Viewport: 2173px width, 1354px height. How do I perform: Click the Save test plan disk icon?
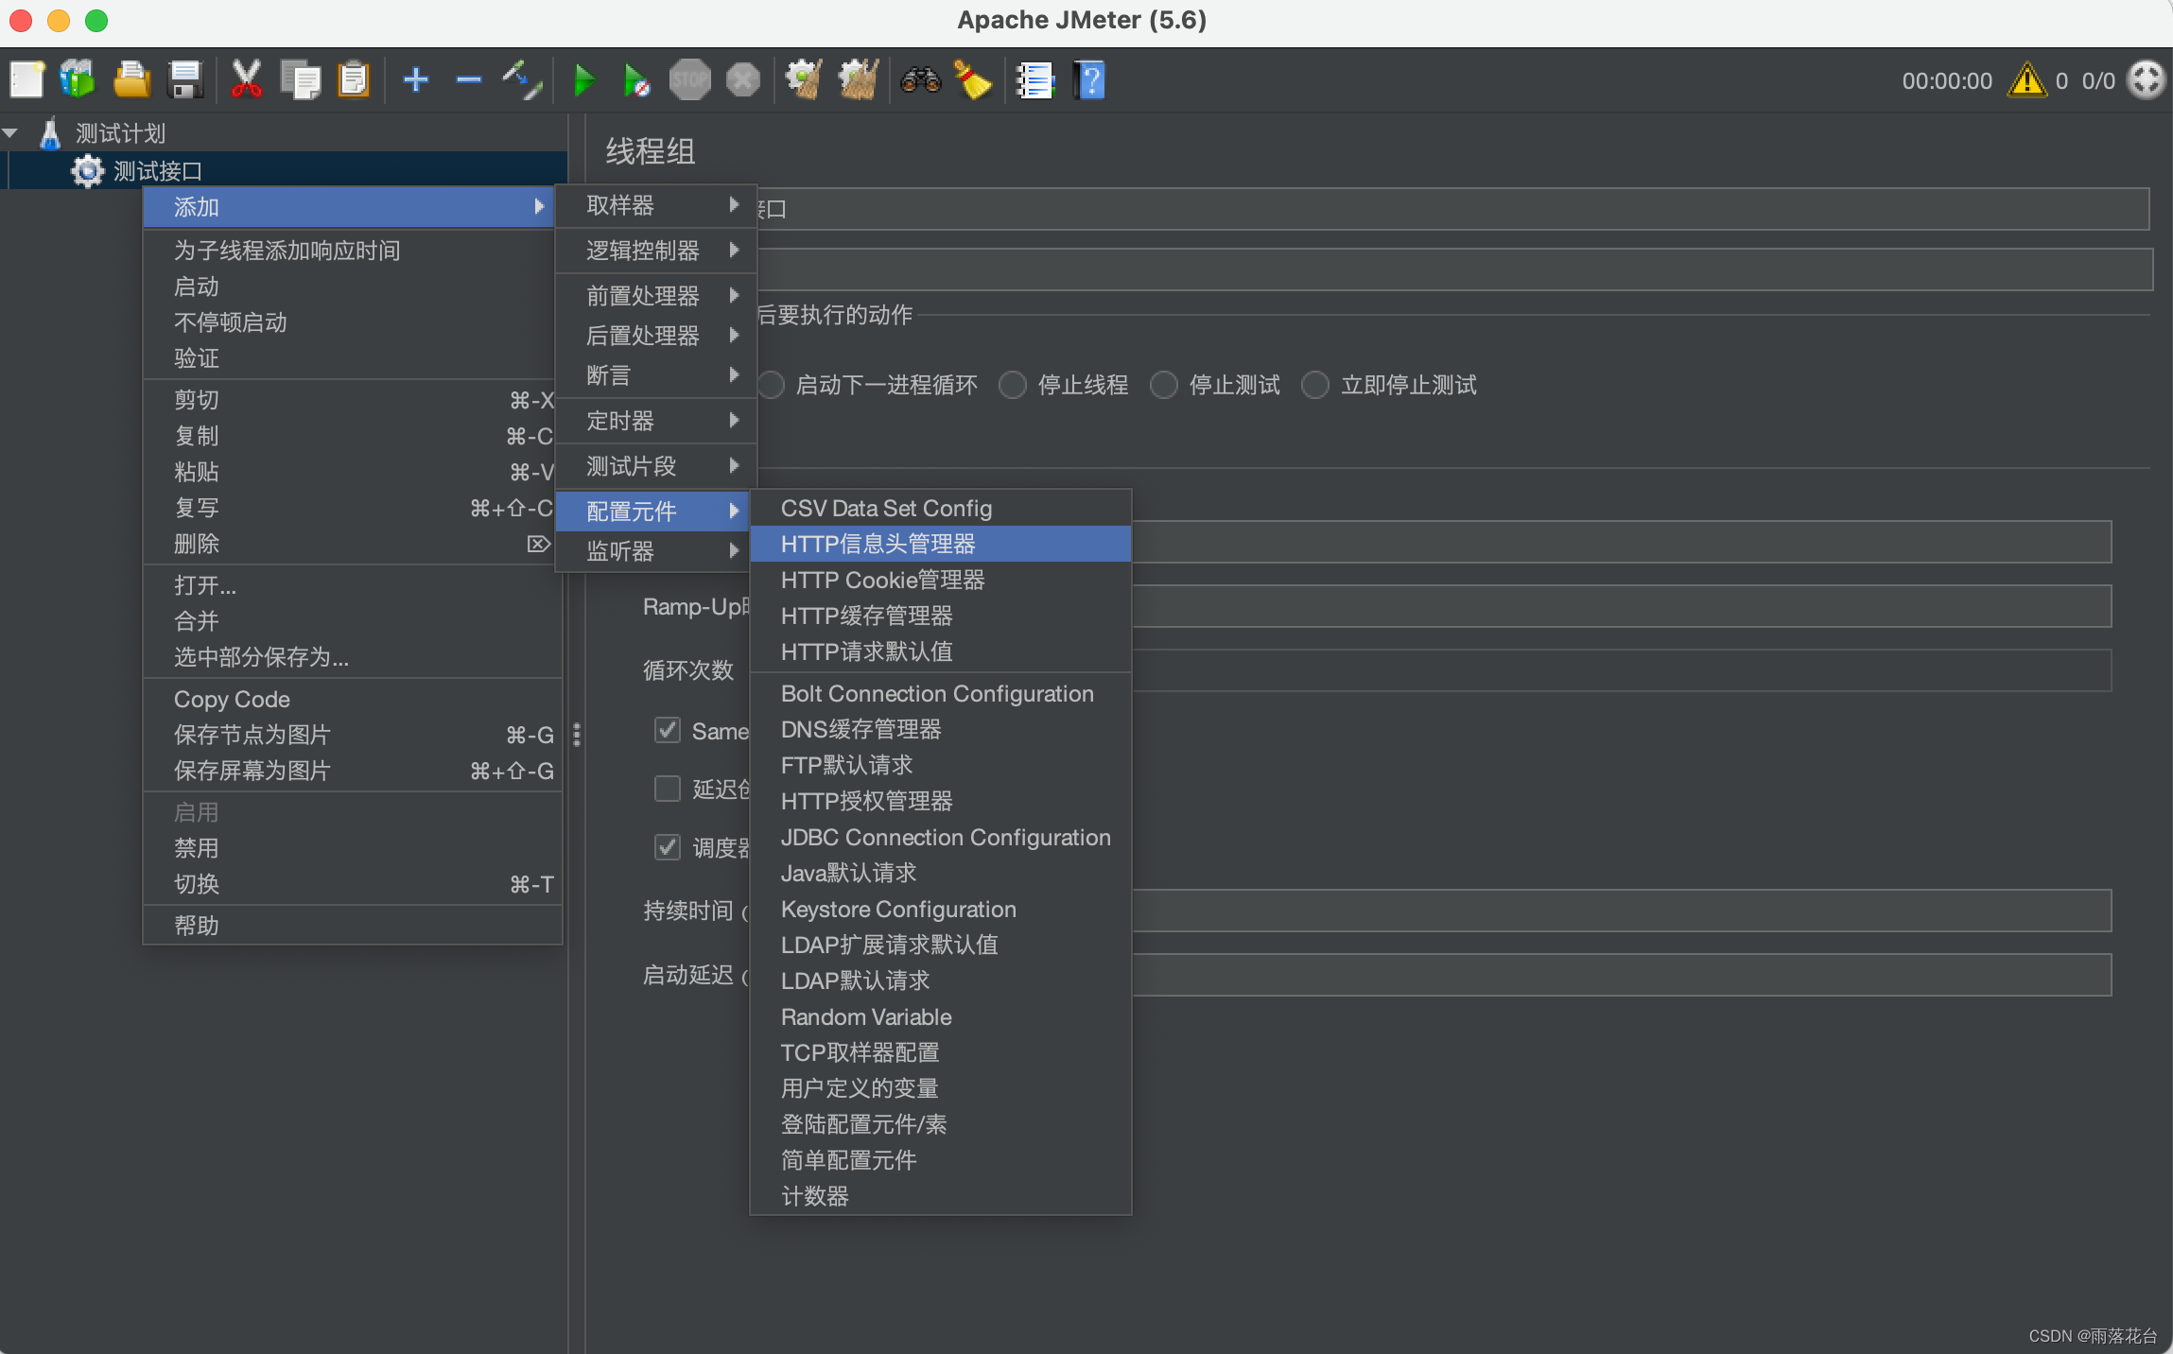pos(185,80)
